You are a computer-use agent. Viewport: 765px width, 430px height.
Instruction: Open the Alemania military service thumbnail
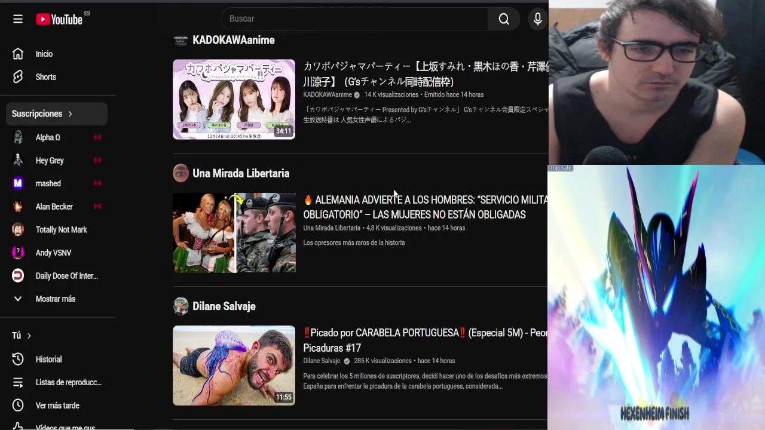pos(234,233)
